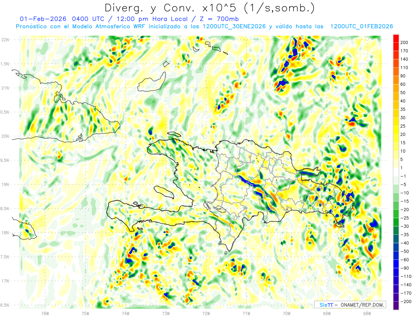Click the '21N' latitude label
Screen dimensions: 412x318
coord(5,88)
